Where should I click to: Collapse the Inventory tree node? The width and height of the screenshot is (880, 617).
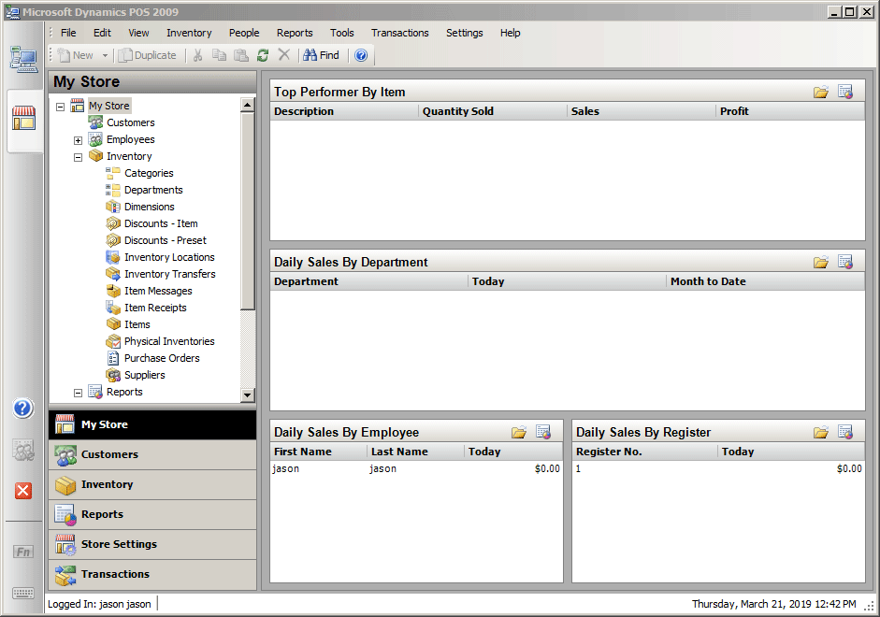tap(78, 157)
